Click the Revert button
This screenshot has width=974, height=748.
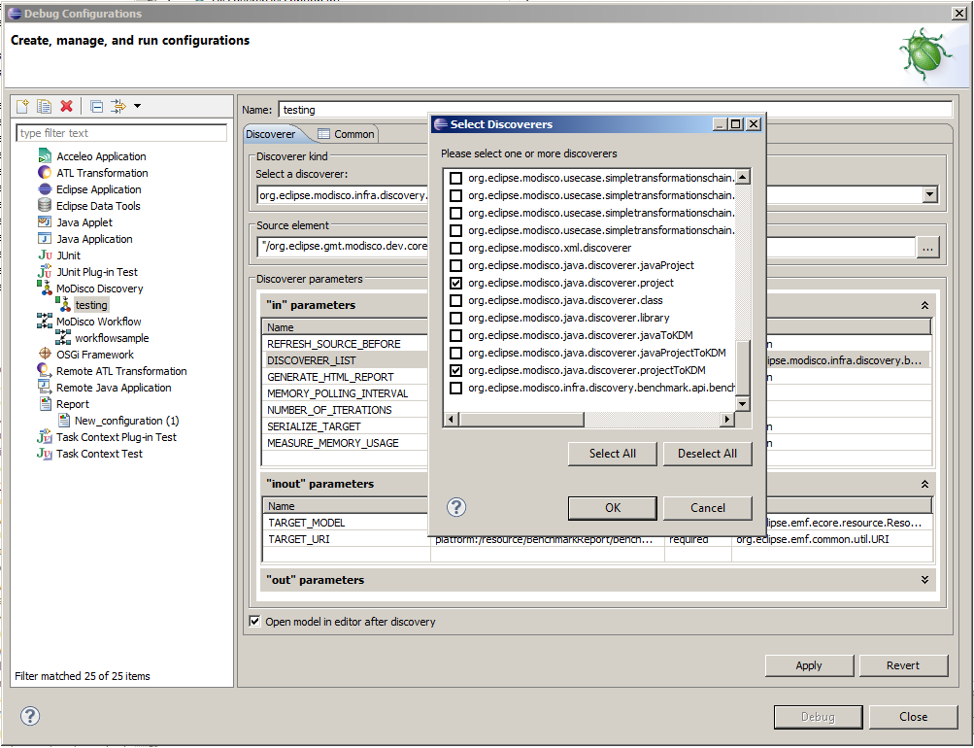click(x=903, y=665)
